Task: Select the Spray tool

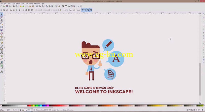Action: tap(2, 56)
